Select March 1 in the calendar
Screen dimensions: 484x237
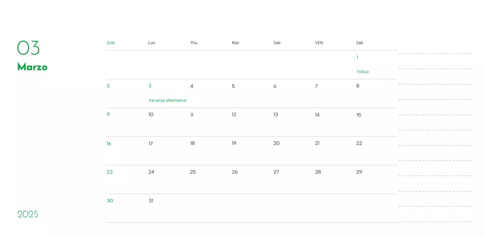(357, 57)
